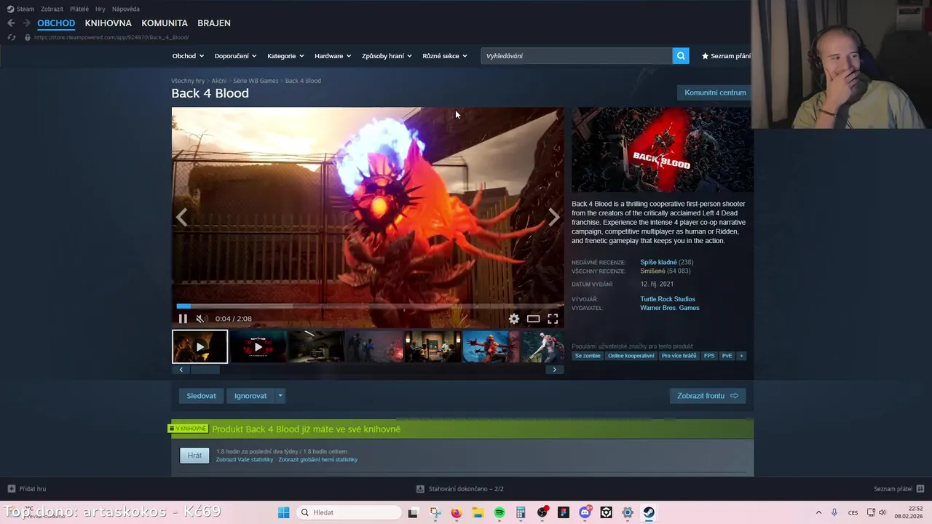Enter fullscreen on the trailer
932x524 pixels.
(553, 319)
